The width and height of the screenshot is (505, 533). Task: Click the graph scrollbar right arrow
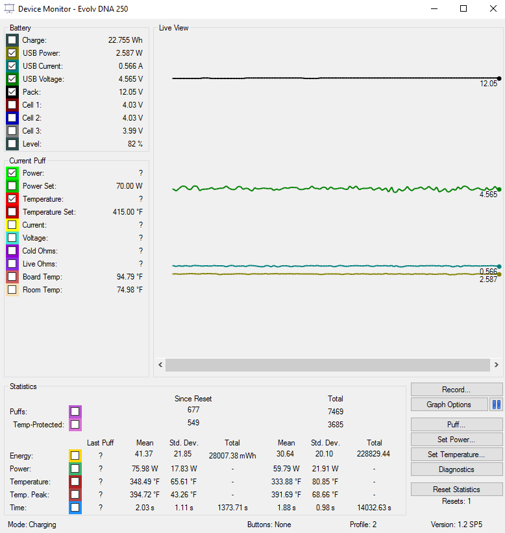[496, 365]
